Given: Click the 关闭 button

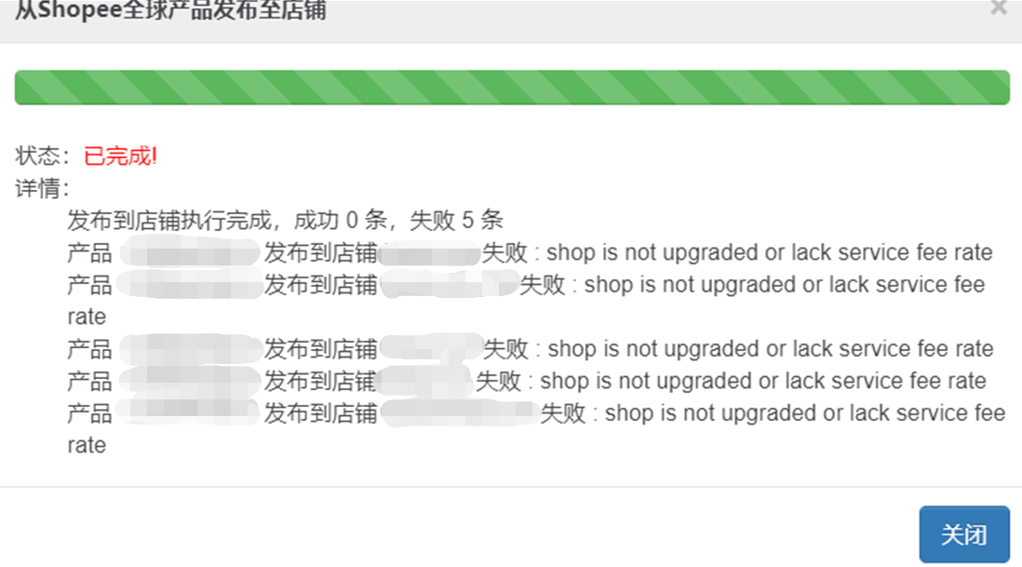Looking at the screenshot, I should click(964, 533).
